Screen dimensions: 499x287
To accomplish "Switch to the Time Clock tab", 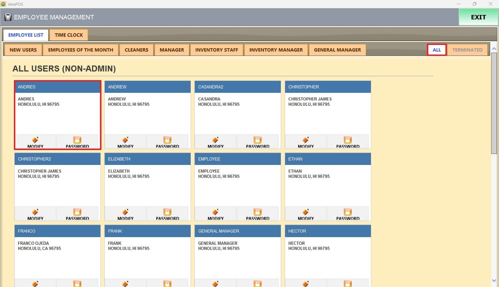I will click(x=69, y=35).
